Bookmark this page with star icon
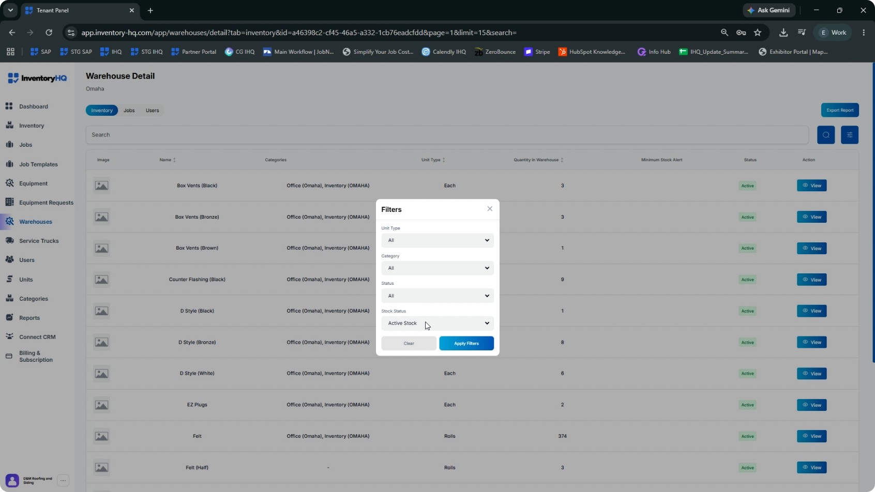The height and width of the screenshot is (492, 875). coord(758,33)
